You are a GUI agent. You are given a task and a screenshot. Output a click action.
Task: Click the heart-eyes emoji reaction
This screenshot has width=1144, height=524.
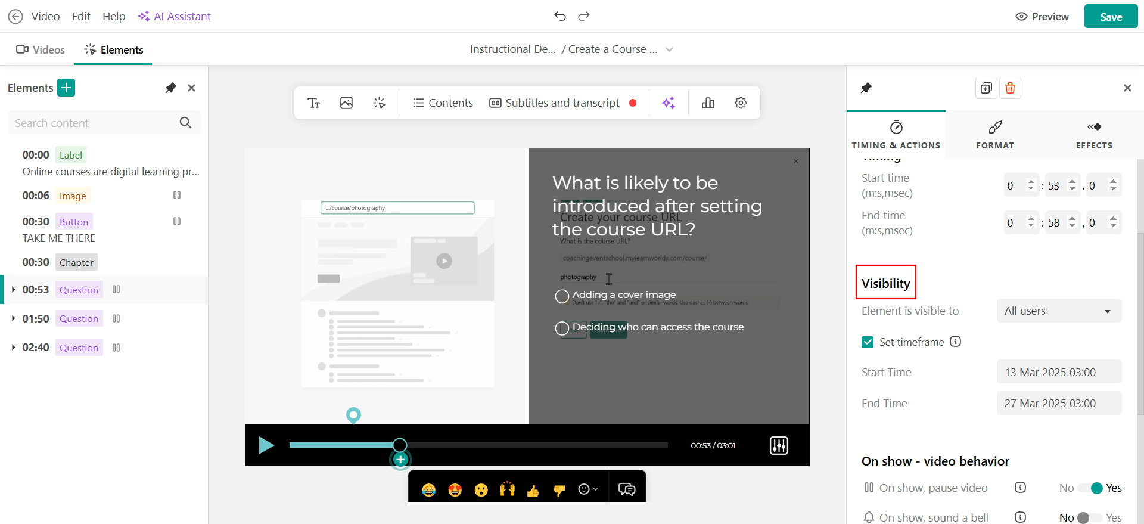(x=455, y=490)
